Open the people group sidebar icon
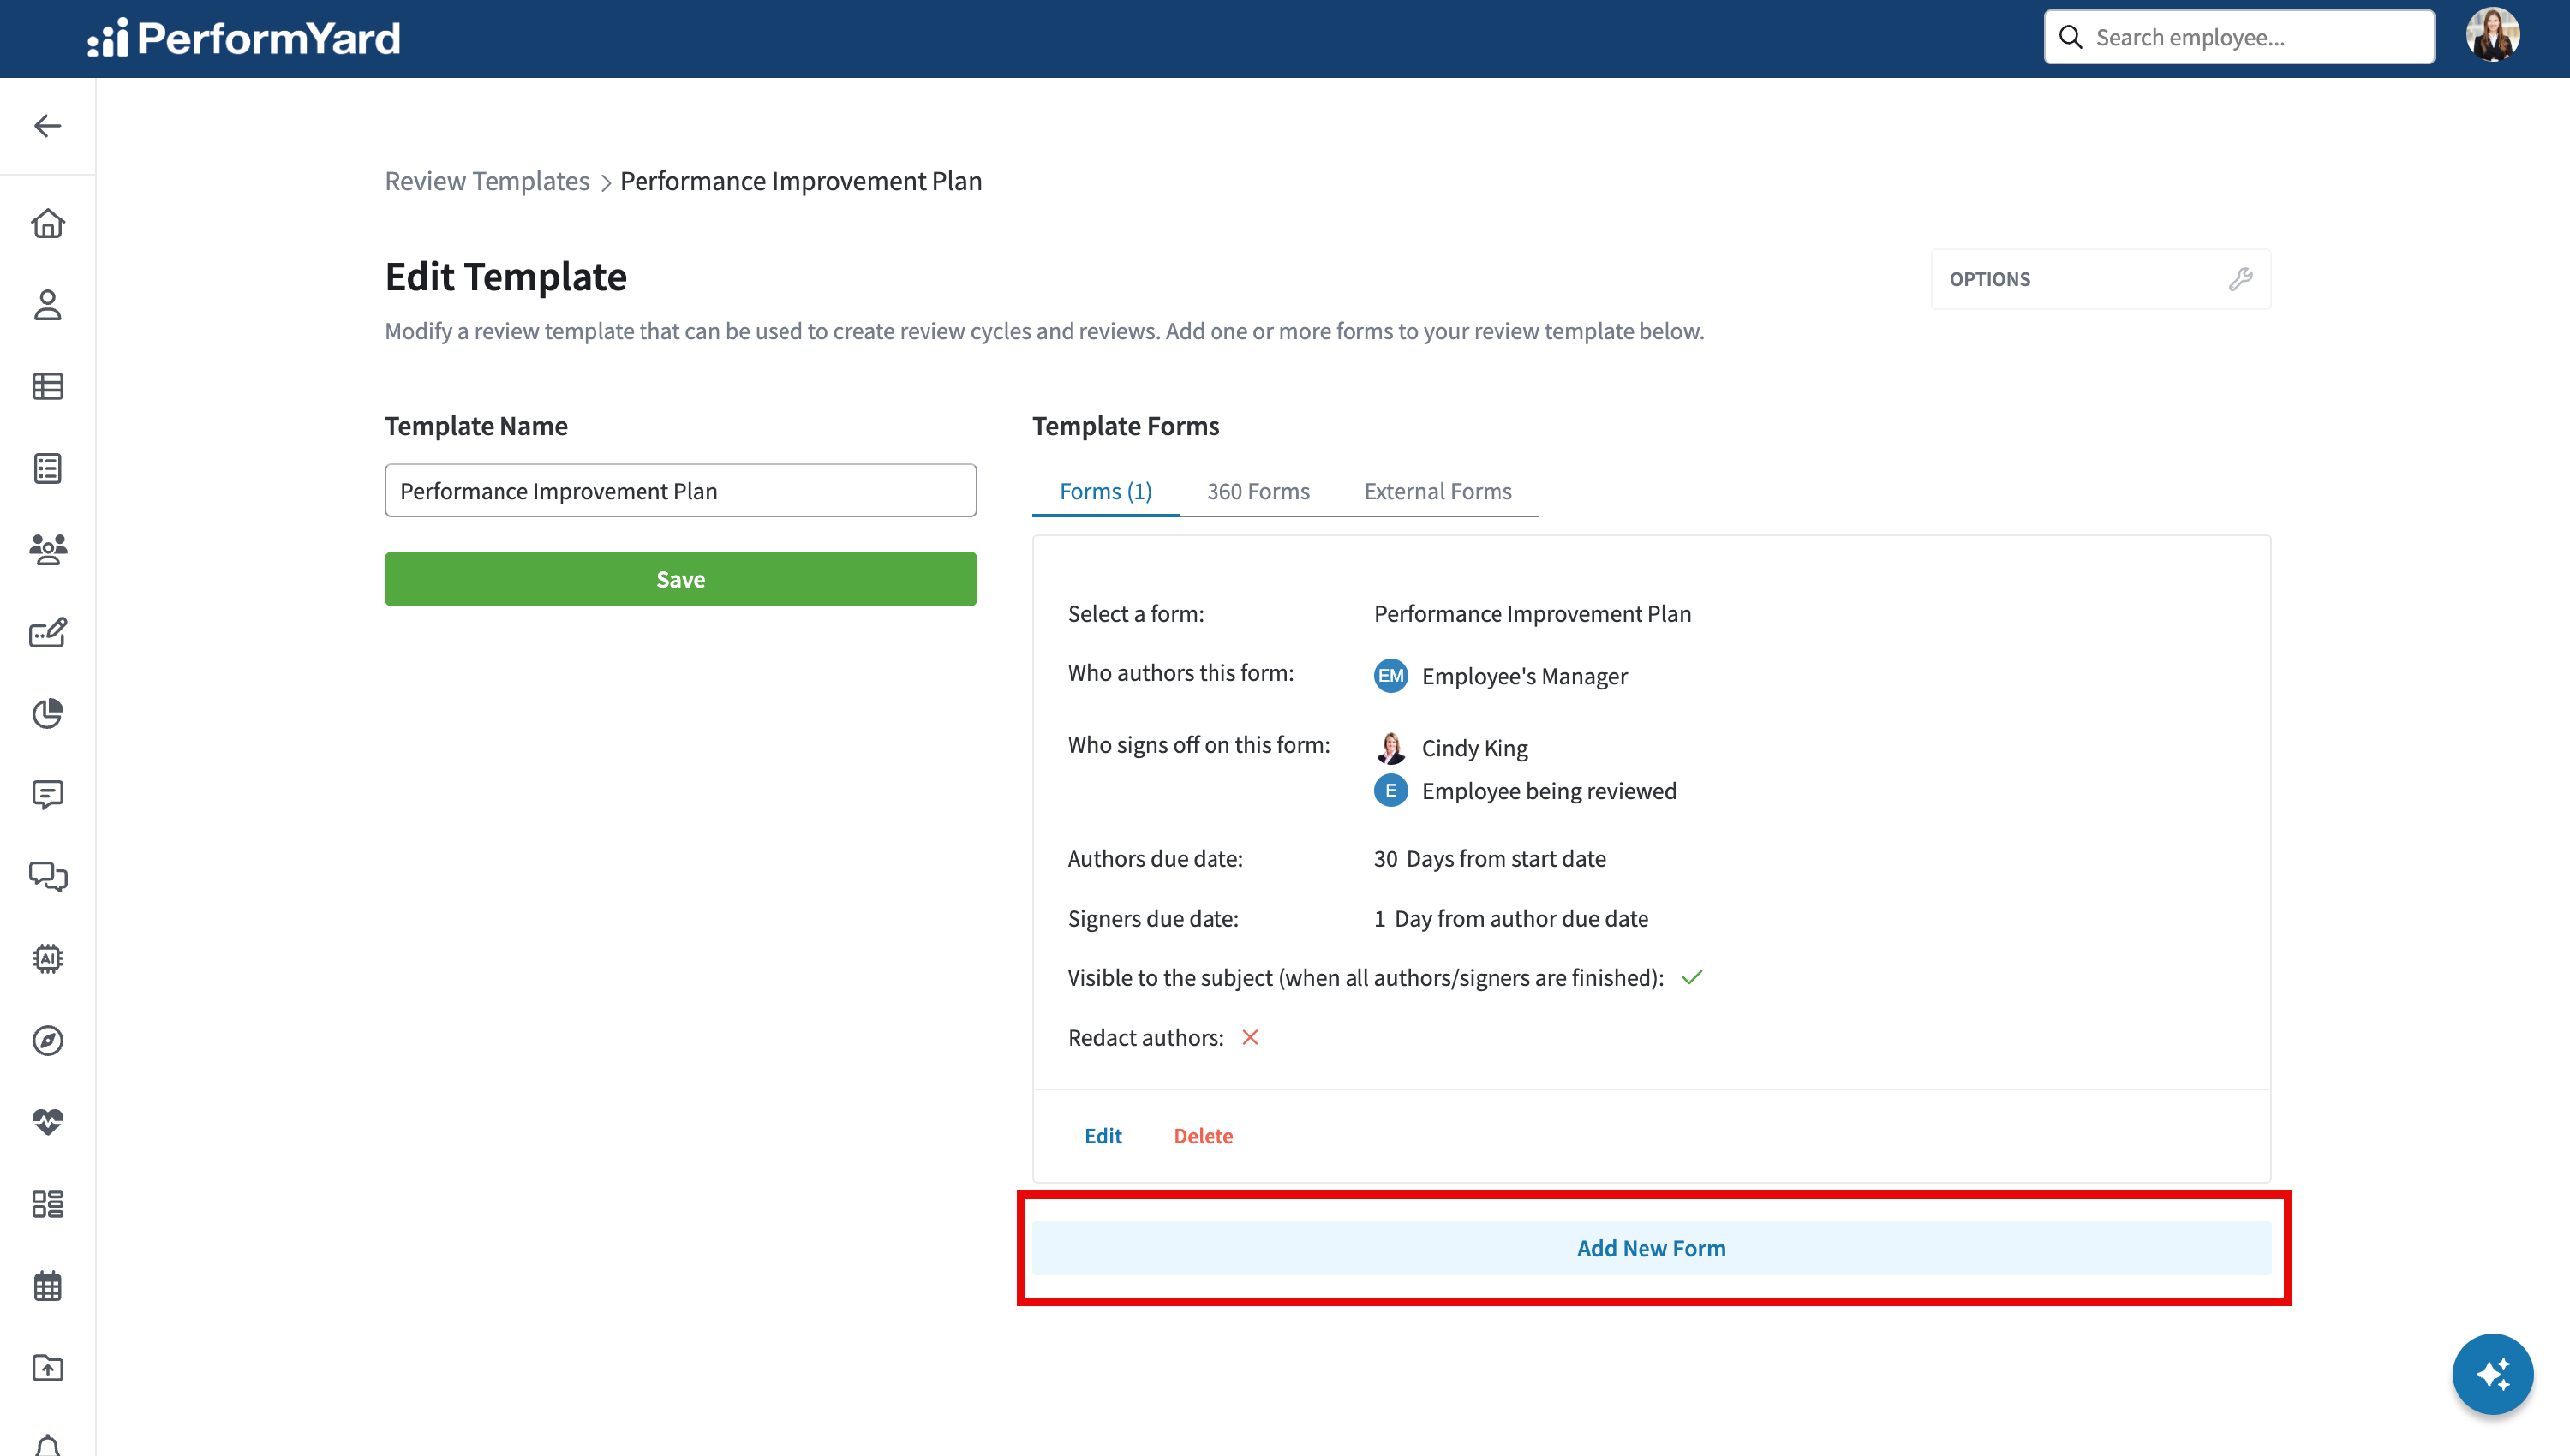 click(x=47, y=550)
